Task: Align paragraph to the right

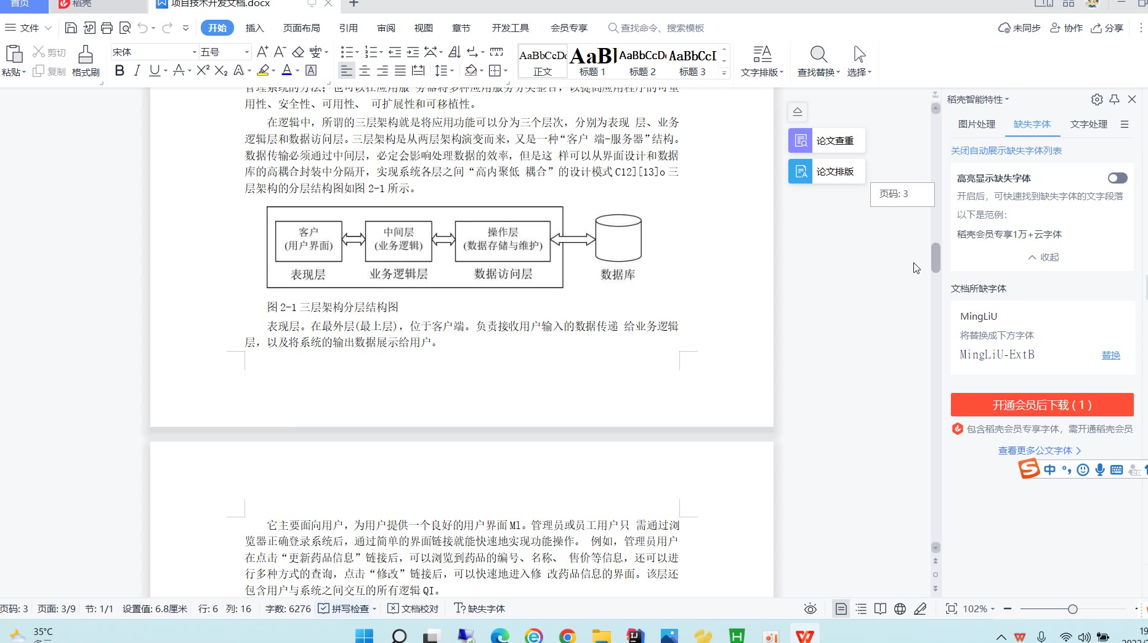Action: click(x=382, y=71)
